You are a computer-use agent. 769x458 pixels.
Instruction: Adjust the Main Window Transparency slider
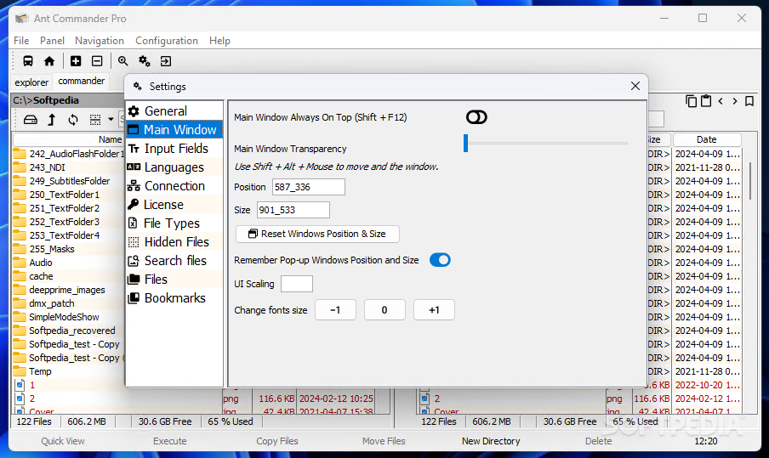(545, 143)
